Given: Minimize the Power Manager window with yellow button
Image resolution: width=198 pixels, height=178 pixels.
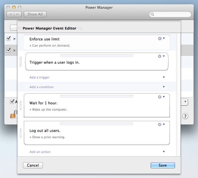Looking at the screenshot, I should [14, 7].
